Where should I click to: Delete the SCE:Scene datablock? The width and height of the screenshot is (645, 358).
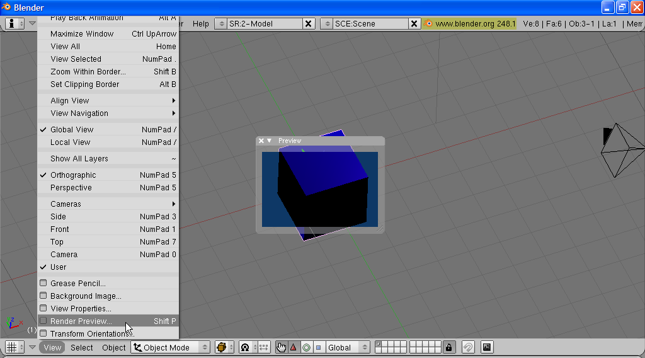(x=414, y=24)
